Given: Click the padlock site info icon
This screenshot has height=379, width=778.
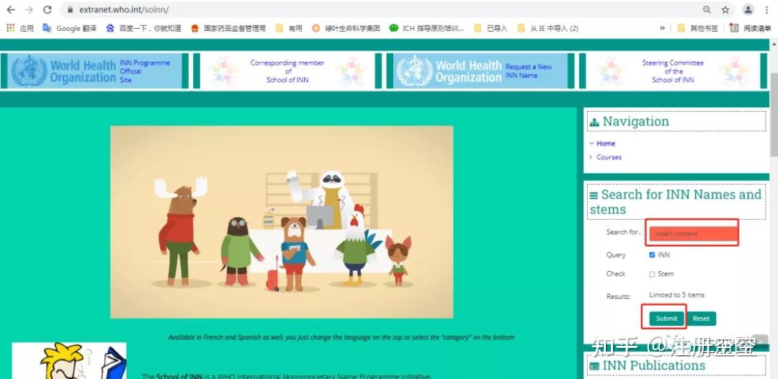Looking at the screenshot, I should pos(70,10).
